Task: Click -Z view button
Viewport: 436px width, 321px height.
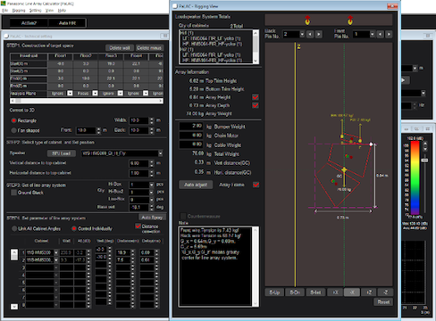Action: (385, 292)
